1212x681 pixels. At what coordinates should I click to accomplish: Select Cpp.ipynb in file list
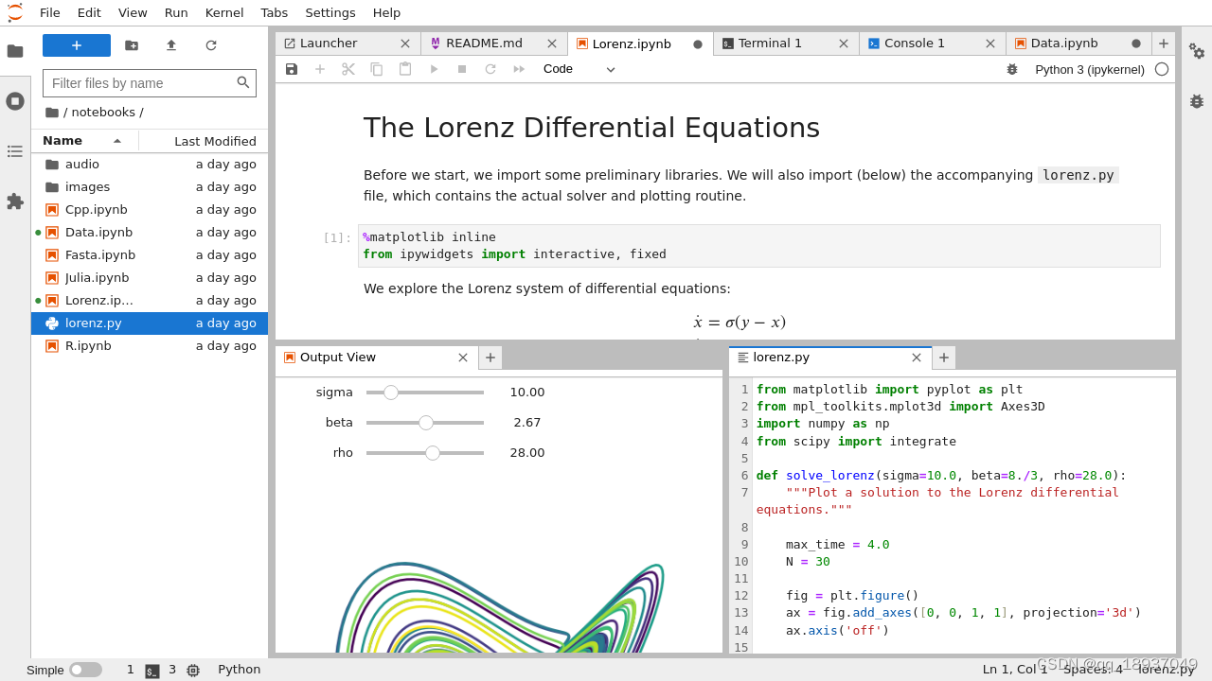[x=150, y=210]
